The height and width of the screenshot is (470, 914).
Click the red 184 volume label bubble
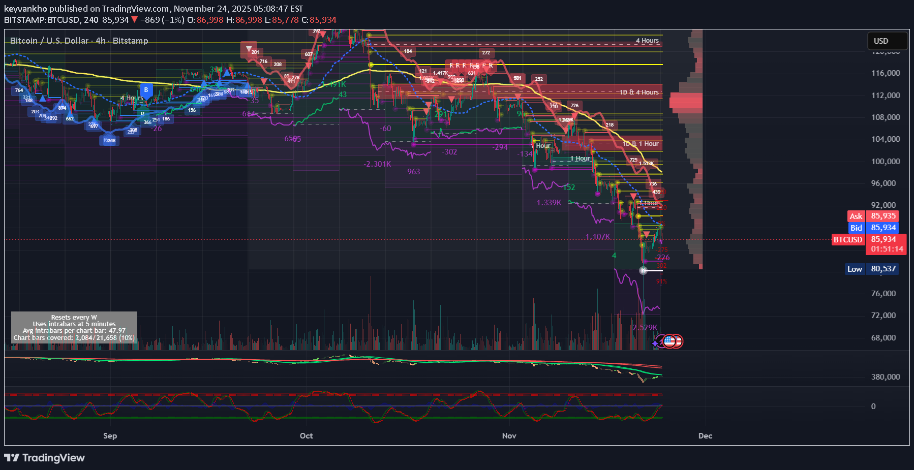click(x=408, y=51)
